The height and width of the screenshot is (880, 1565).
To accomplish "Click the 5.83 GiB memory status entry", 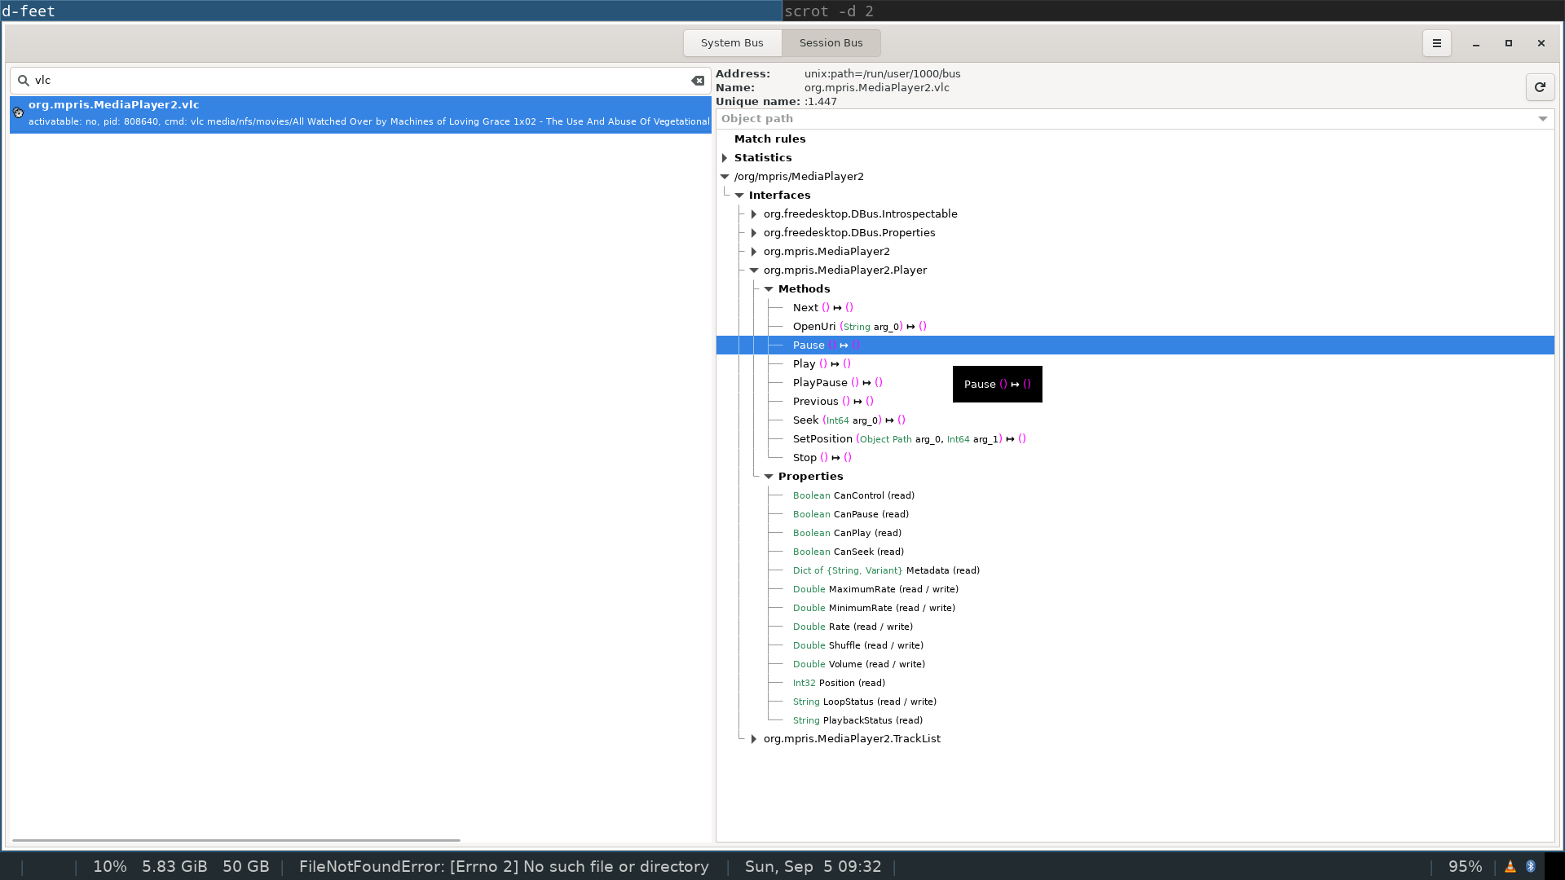I will click(174, 866).
